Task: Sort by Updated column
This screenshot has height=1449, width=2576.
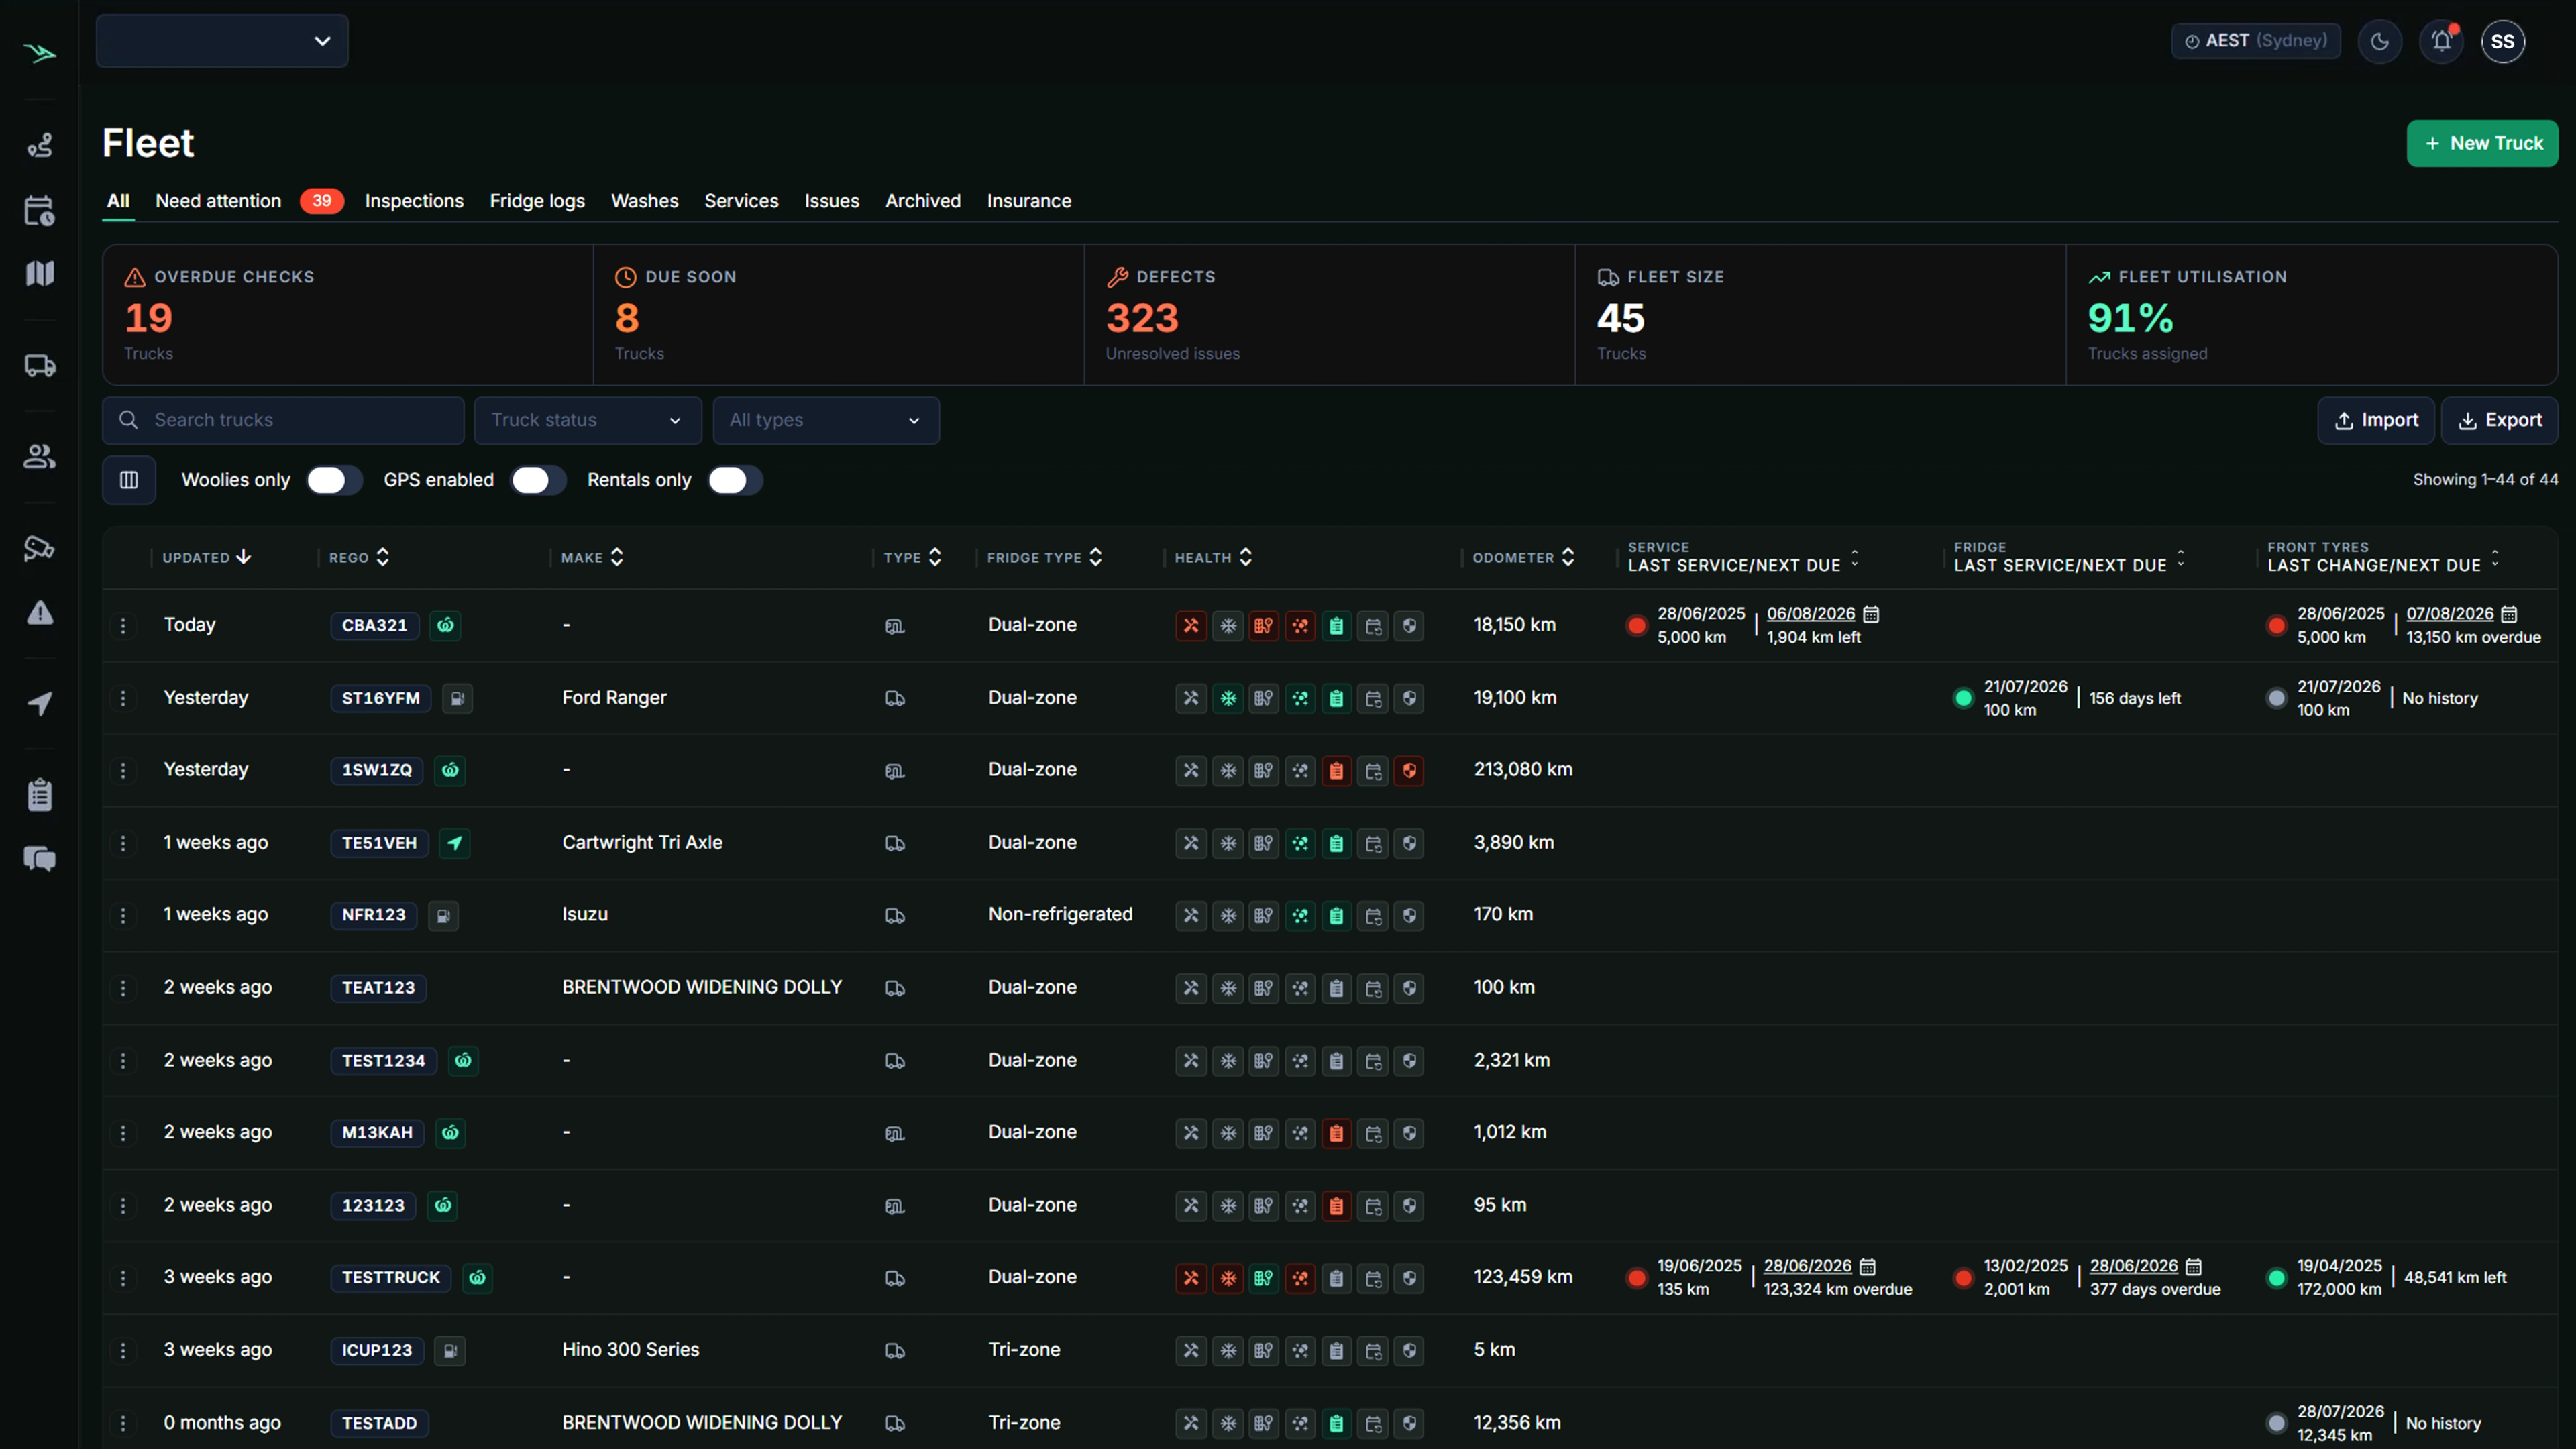Action: (x=207, y=558)
